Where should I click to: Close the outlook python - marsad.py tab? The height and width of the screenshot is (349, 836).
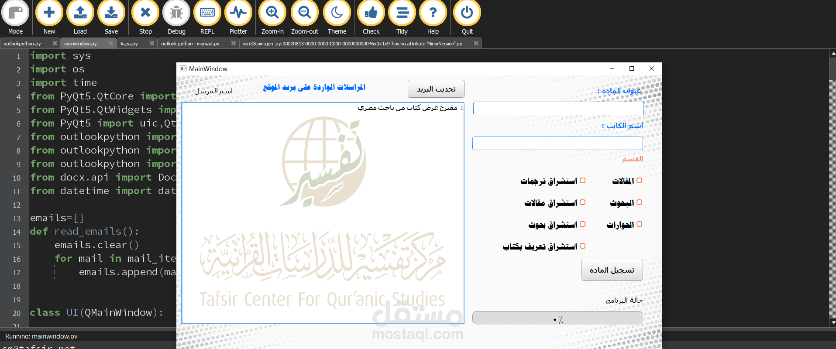(x=234, y=43)
